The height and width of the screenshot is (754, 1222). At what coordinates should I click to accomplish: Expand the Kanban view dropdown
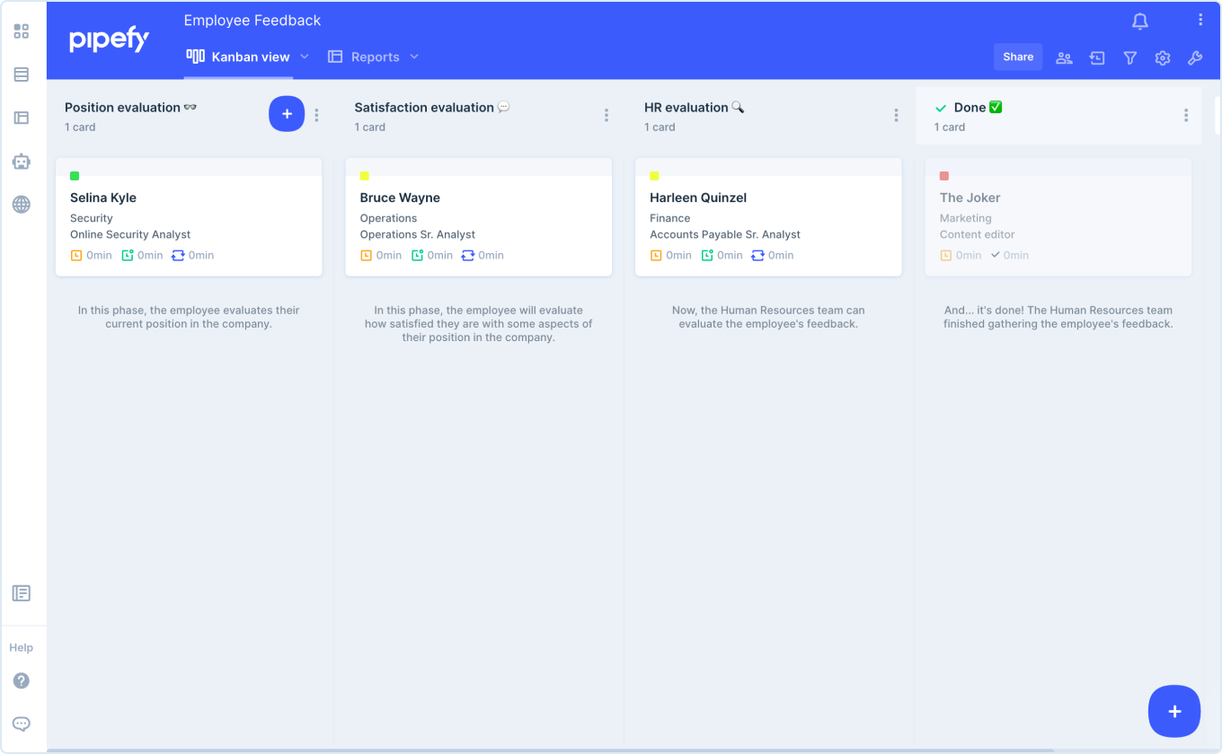point(305,56)
